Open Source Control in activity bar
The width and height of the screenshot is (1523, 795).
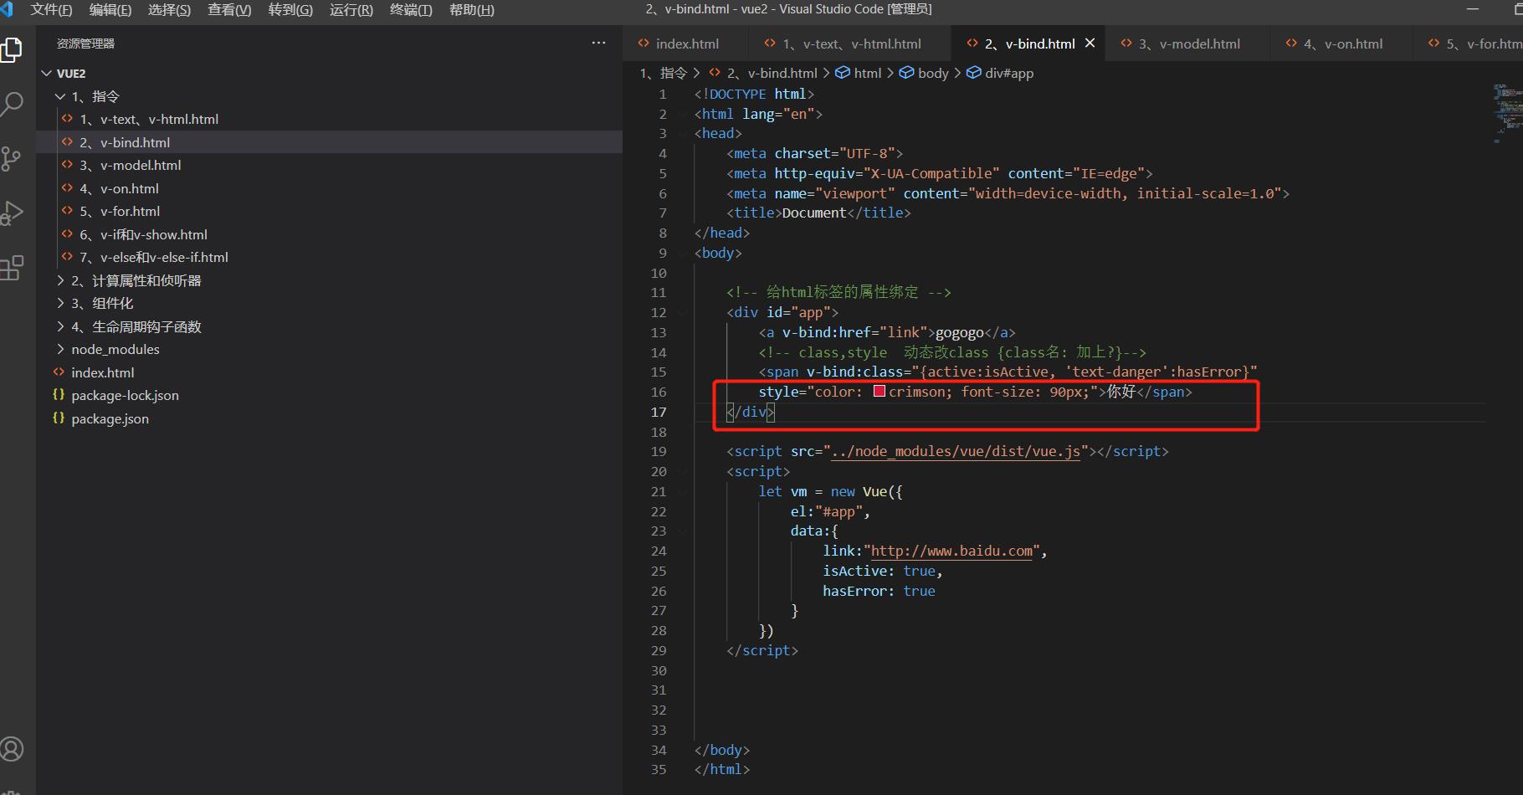point(12,159)
